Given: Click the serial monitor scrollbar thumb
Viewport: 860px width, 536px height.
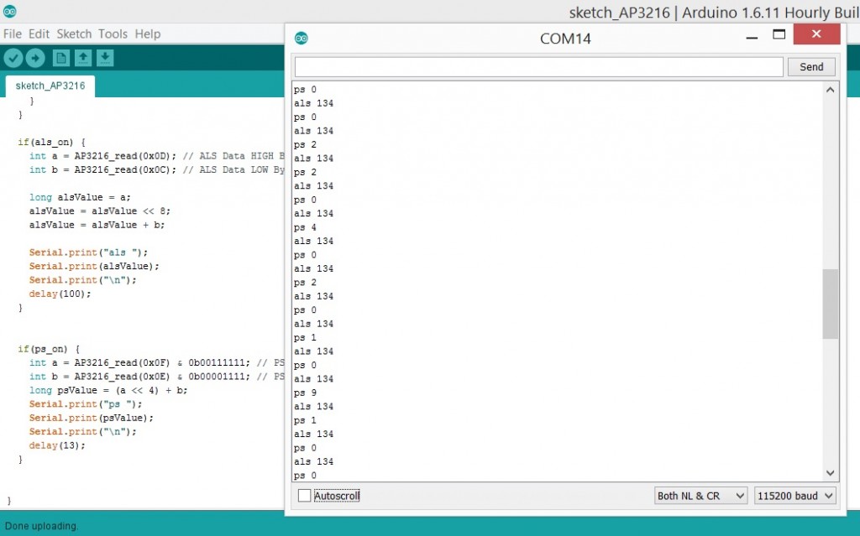Looking at the screenshot, I should click(x=831, y=304).
